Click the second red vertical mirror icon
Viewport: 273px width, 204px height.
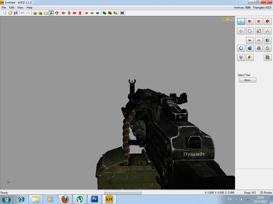(x=80, y=13)
